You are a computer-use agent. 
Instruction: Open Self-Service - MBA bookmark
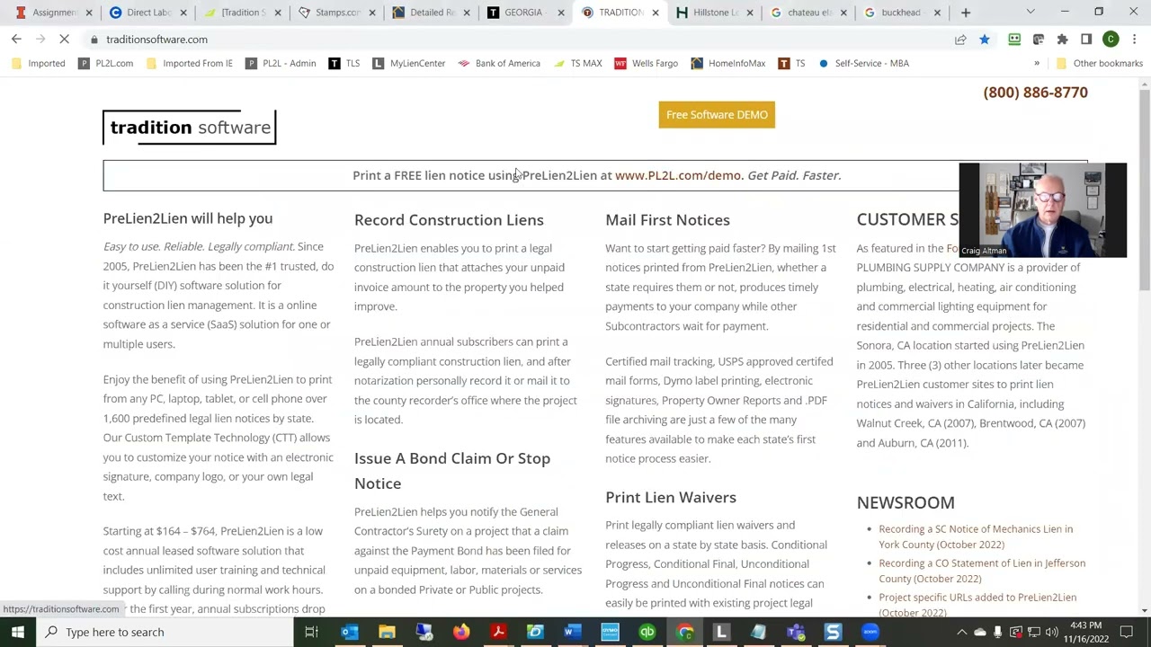tap(862, 64)
